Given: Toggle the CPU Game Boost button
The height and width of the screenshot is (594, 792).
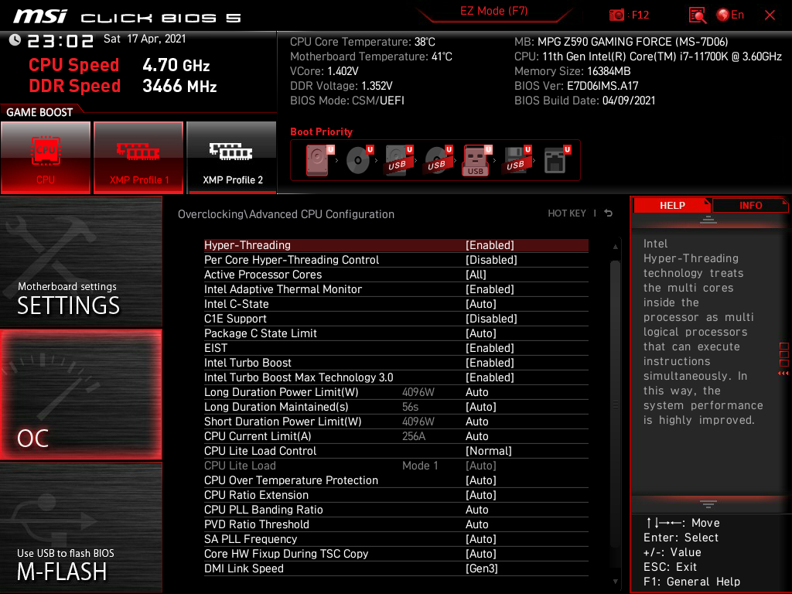Looking at the screenshot, I should 46,158.
